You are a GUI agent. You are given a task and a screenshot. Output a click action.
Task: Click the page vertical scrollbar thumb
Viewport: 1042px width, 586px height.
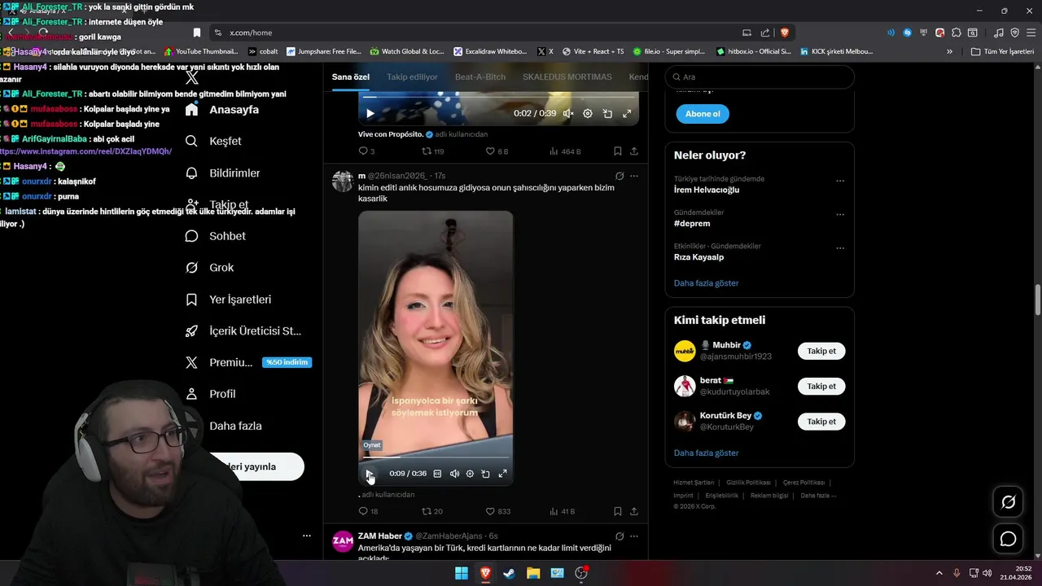click(x=1037, y=300)
